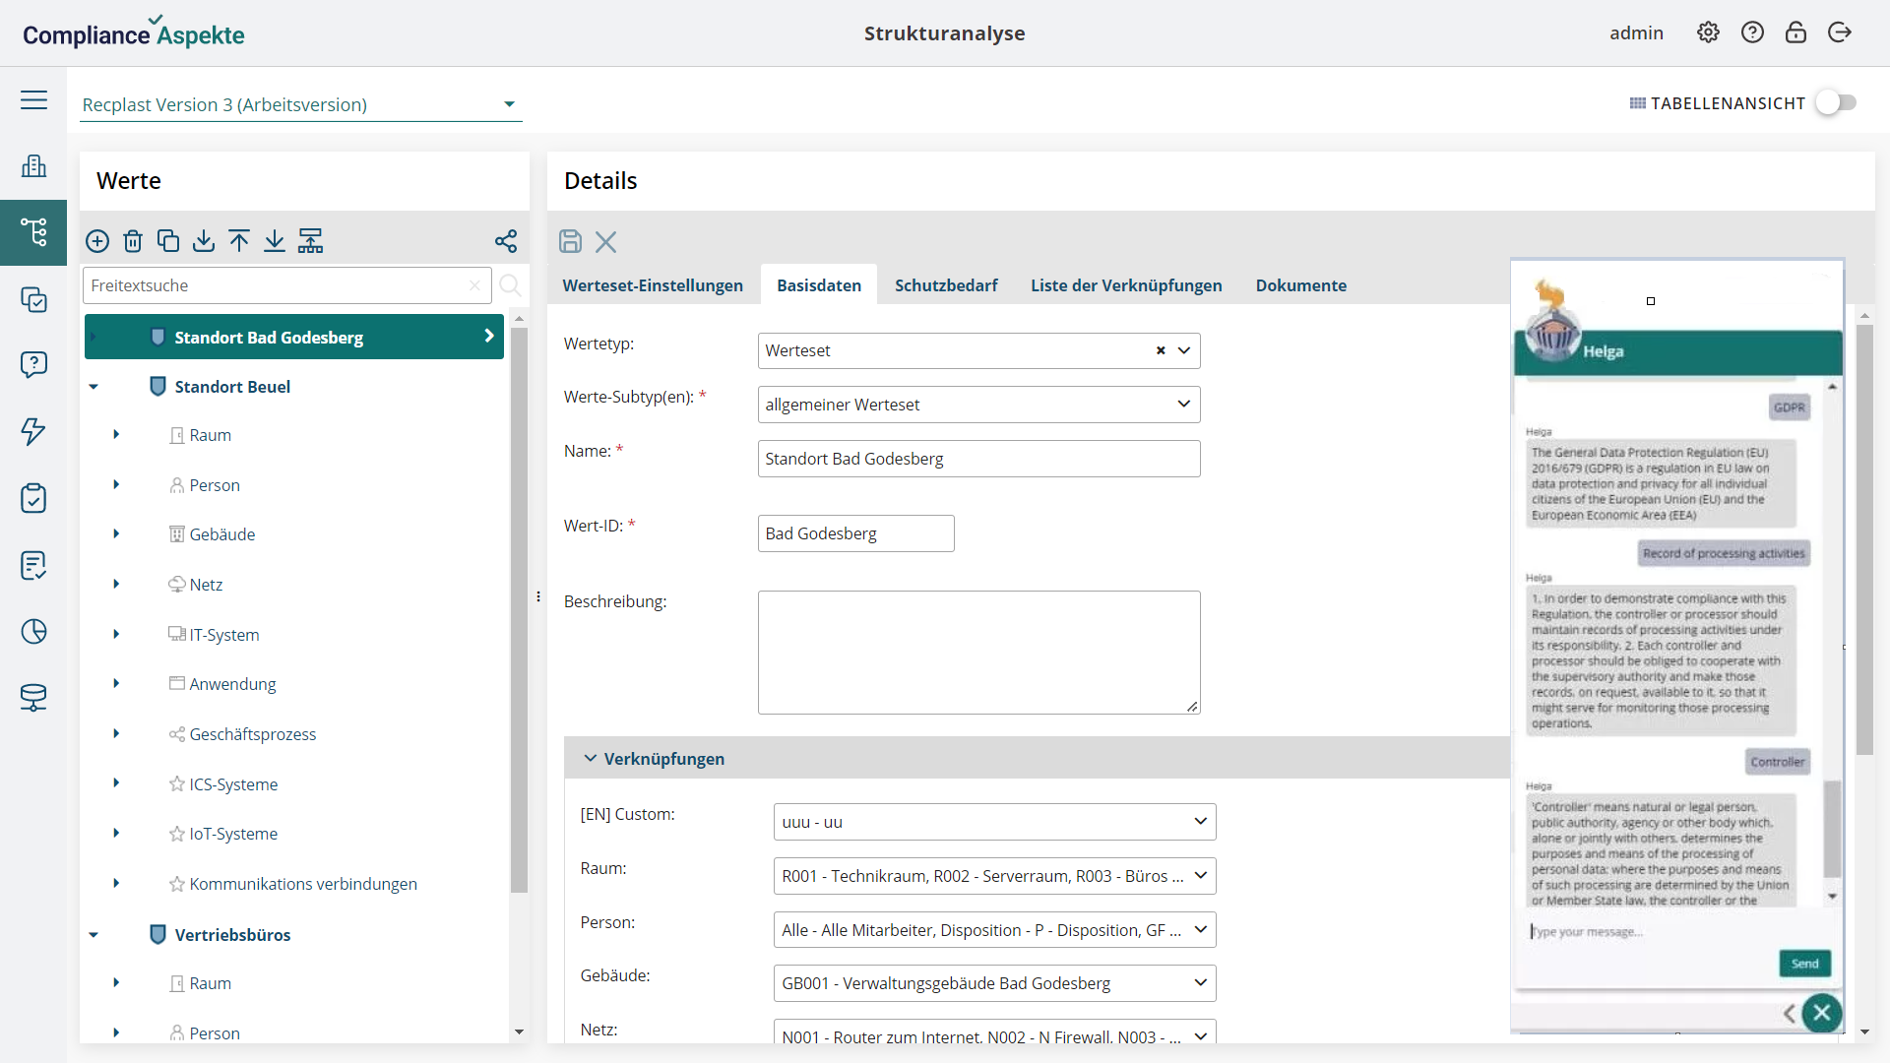The width and height of the screenshot is (1890, 1063).
Task: Expand the Gebäude tree node
Action: pos(116,533)
